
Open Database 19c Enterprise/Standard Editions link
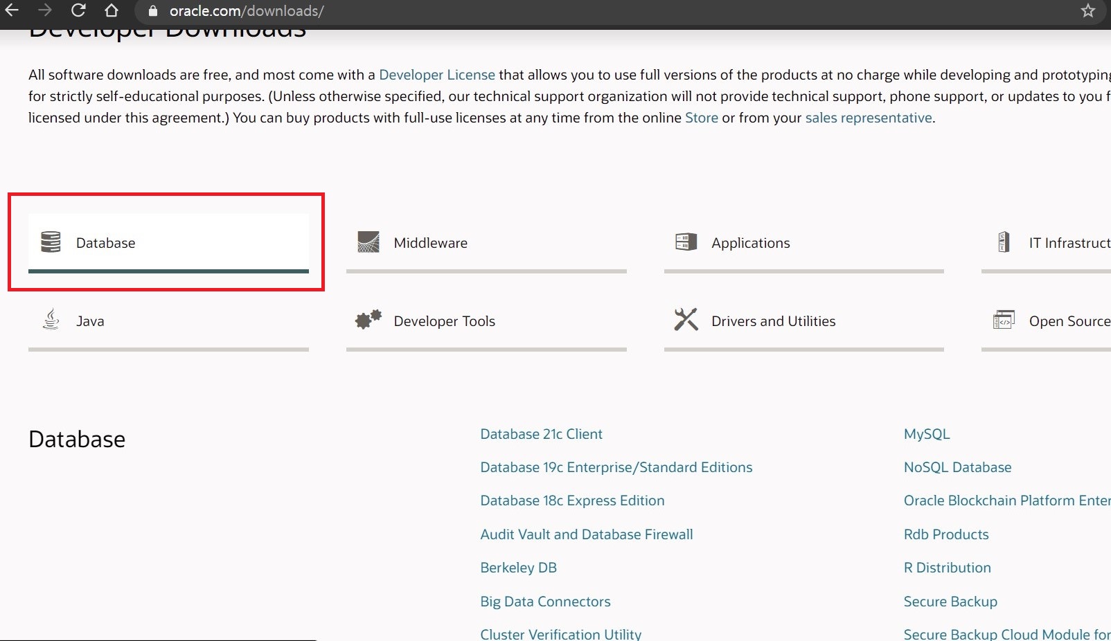(x=616, y=467)
